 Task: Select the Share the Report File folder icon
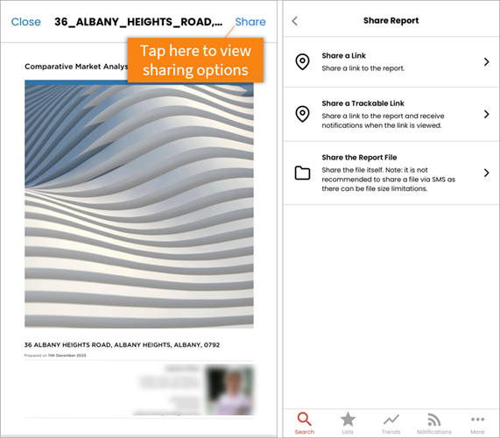pyautogui.click(x=302, y=173)
